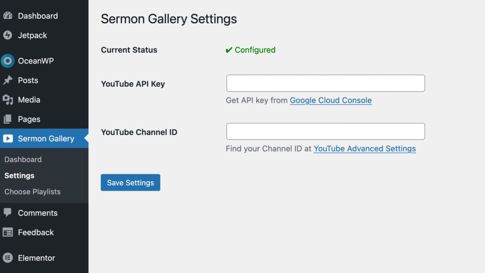Follow the YouTube Advanced Settings link
Image resolution: width=485 pixels, height=273 pixels.
[365, 149]
